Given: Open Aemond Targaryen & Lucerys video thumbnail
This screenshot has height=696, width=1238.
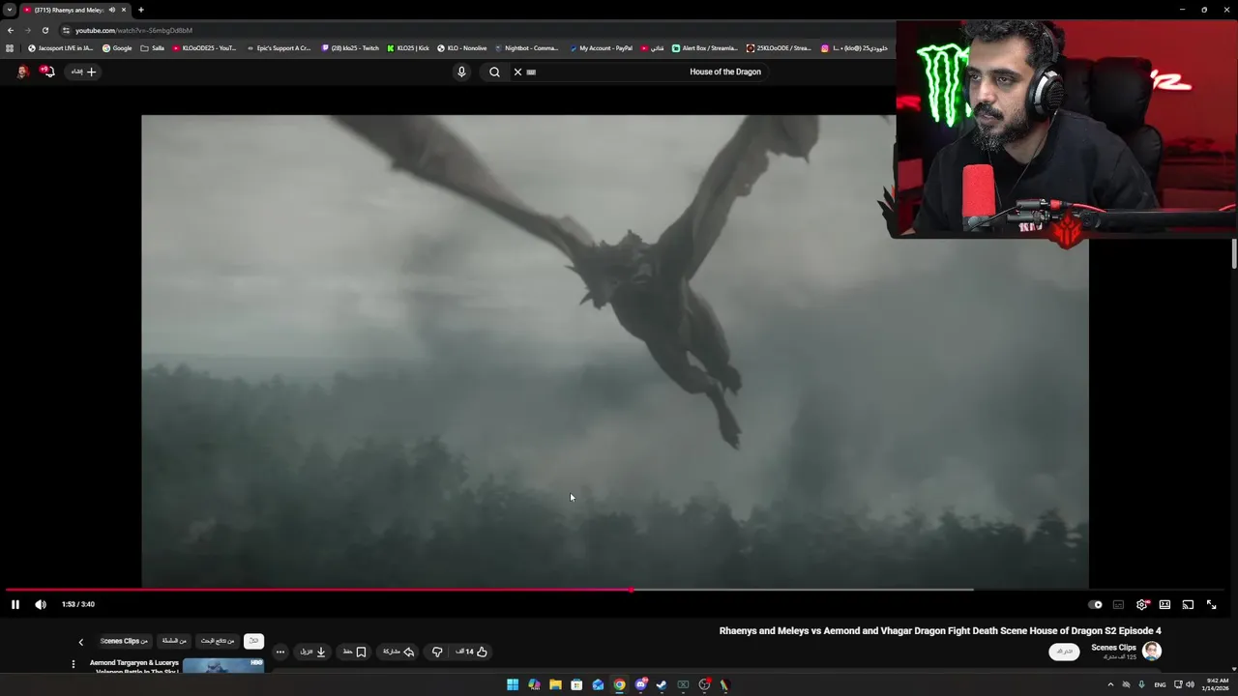Looking at the screenshot, I should click(223, 665).
